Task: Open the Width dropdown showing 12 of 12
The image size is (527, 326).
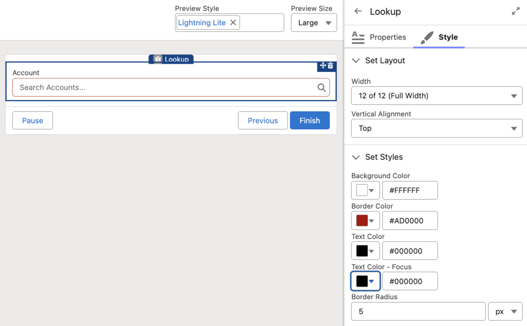Action: click(436, 95)
